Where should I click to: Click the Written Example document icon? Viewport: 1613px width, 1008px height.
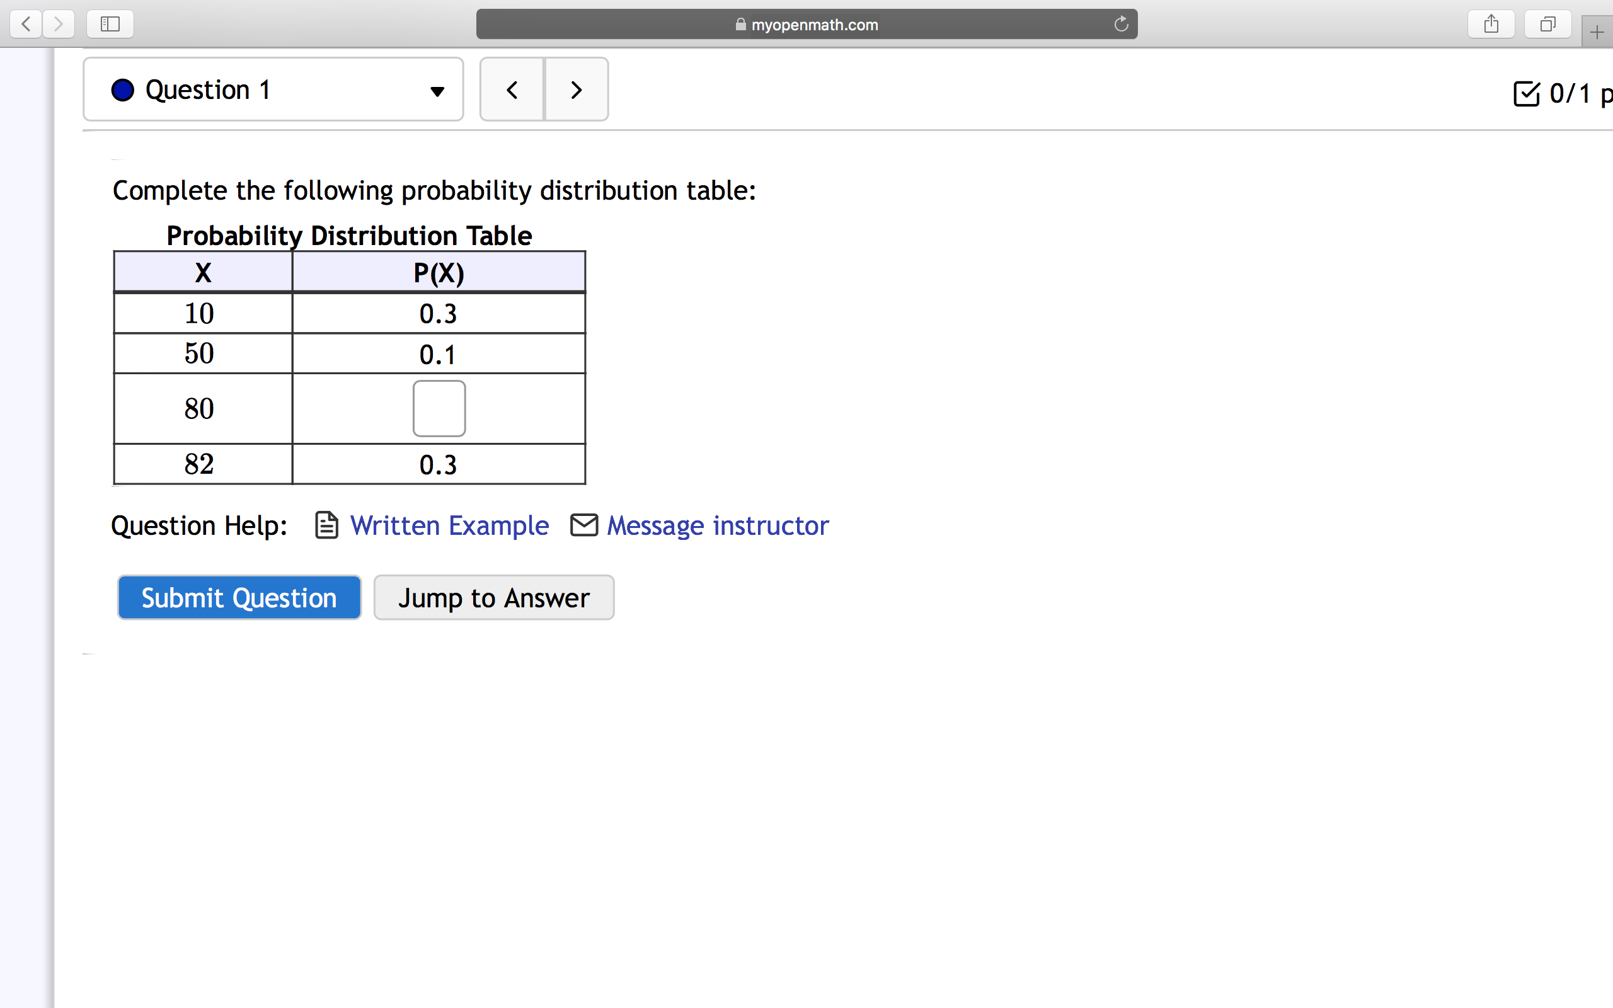click(326, 525)
